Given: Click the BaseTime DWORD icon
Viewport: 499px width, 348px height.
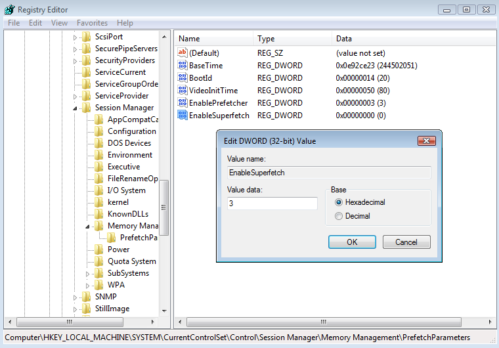Looking at the screenshot, I should click(183, 65).
